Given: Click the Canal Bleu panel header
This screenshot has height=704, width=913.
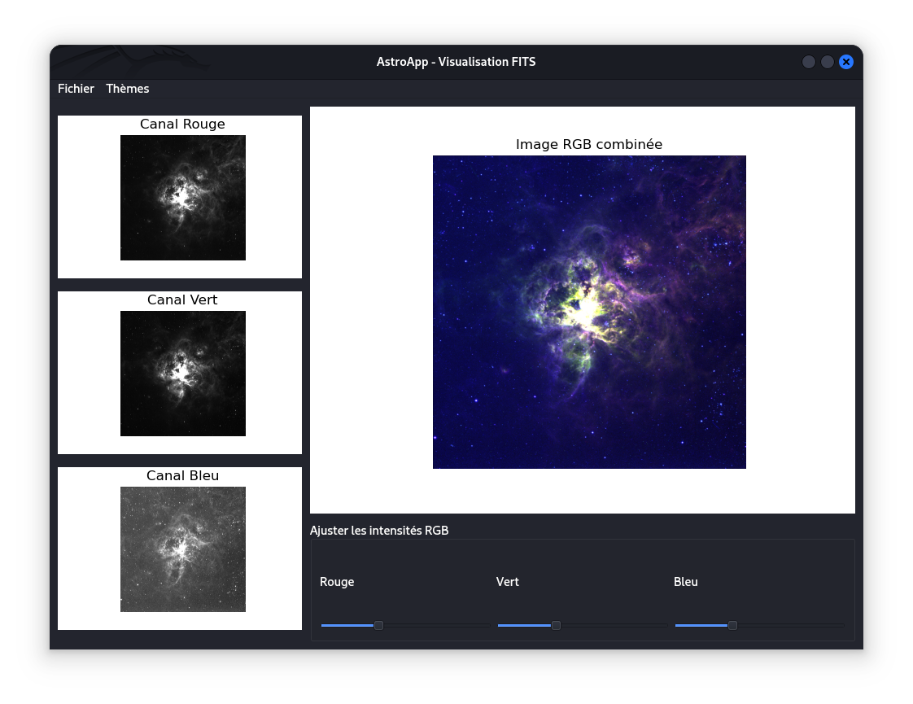Looking at the screenshot, I should pos(182,475).
